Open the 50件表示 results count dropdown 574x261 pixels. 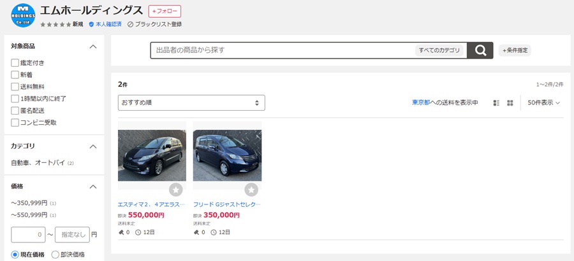543,103
